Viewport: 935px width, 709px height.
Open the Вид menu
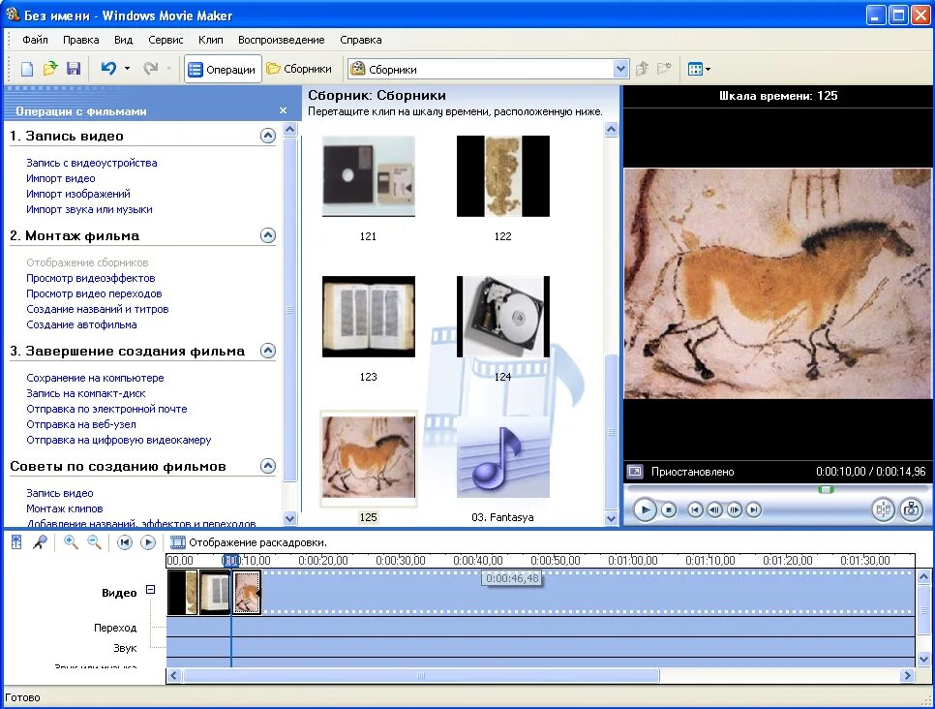click(x=124, y=40)
